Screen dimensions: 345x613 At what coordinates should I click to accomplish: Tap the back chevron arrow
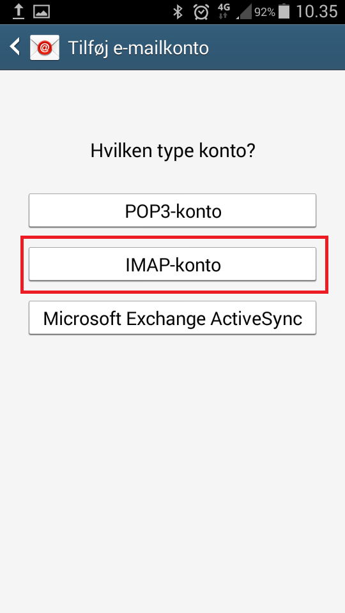[x=15, y=47]
